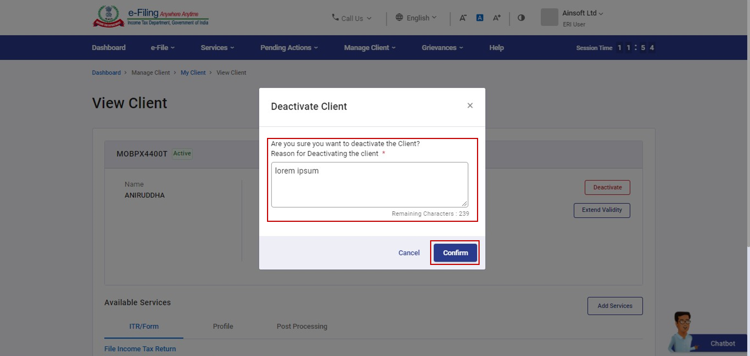Open the e-File menu
Viewport: 750px width, 356px height.
pyautogui.click(x=162, y=48)
